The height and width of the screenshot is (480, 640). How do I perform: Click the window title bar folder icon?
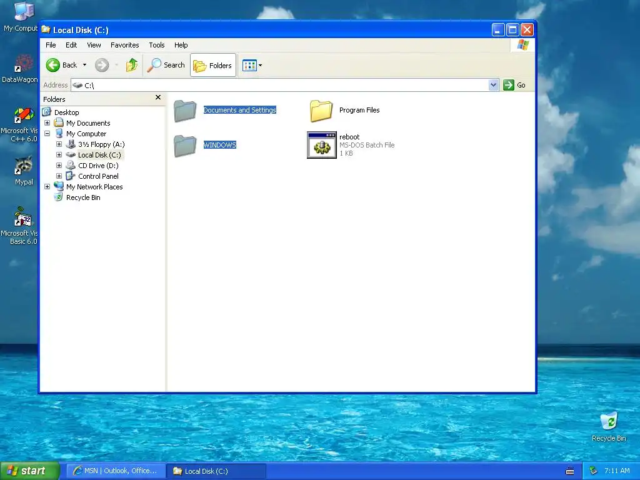point(46,29)
